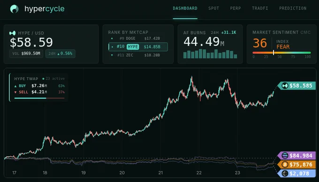Click the green BUY up-triangle icon
Viewport: 319px width, 182px height.
15,86
